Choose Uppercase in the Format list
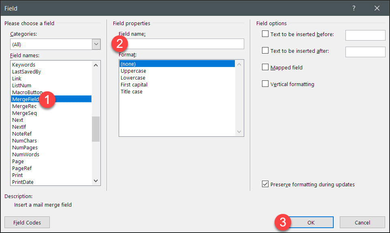Screen dimensions: 390x233 [x=133, y=71]
